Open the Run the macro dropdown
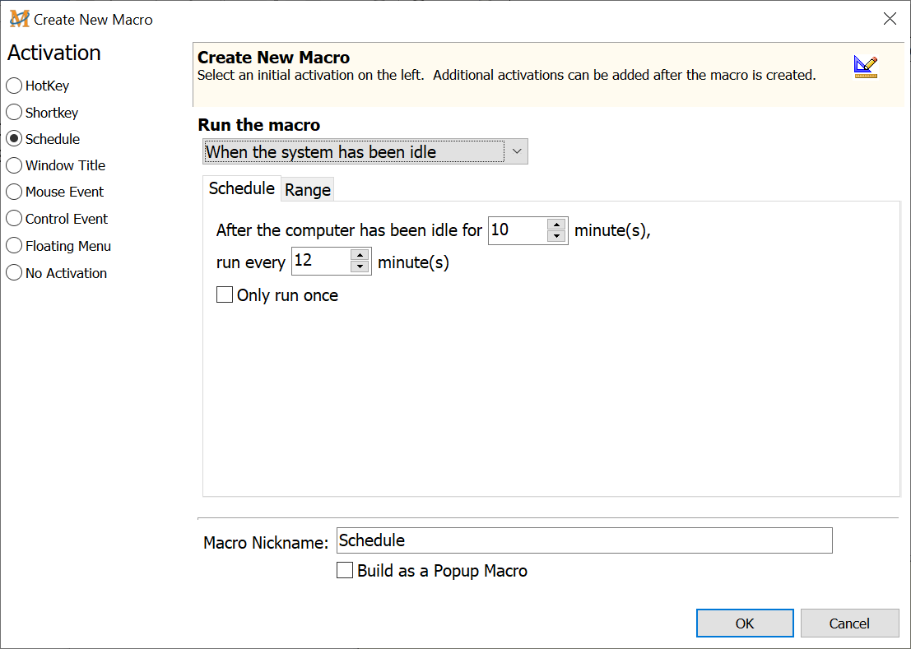 pos(365,152)
